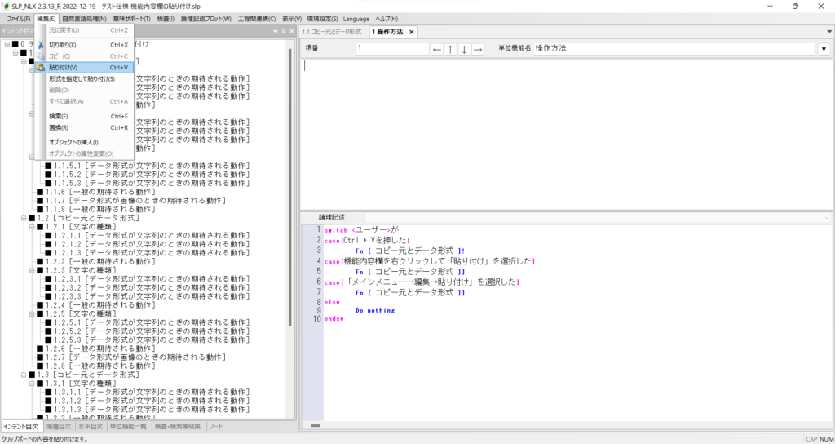835x444 pixels.
Task: Open the 表示(V) menu
Action: (x=292, y=19)
